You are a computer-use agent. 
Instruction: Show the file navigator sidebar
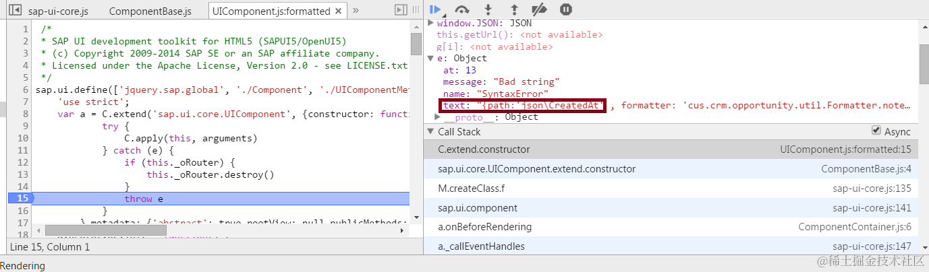[x=15, y=11]
